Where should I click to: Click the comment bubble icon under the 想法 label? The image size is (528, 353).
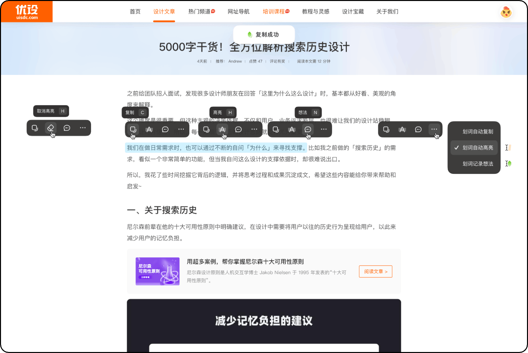308,130
